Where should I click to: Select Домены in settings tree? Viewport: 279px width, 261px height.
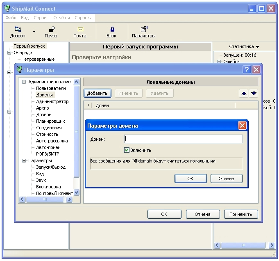tap(45, 95)
